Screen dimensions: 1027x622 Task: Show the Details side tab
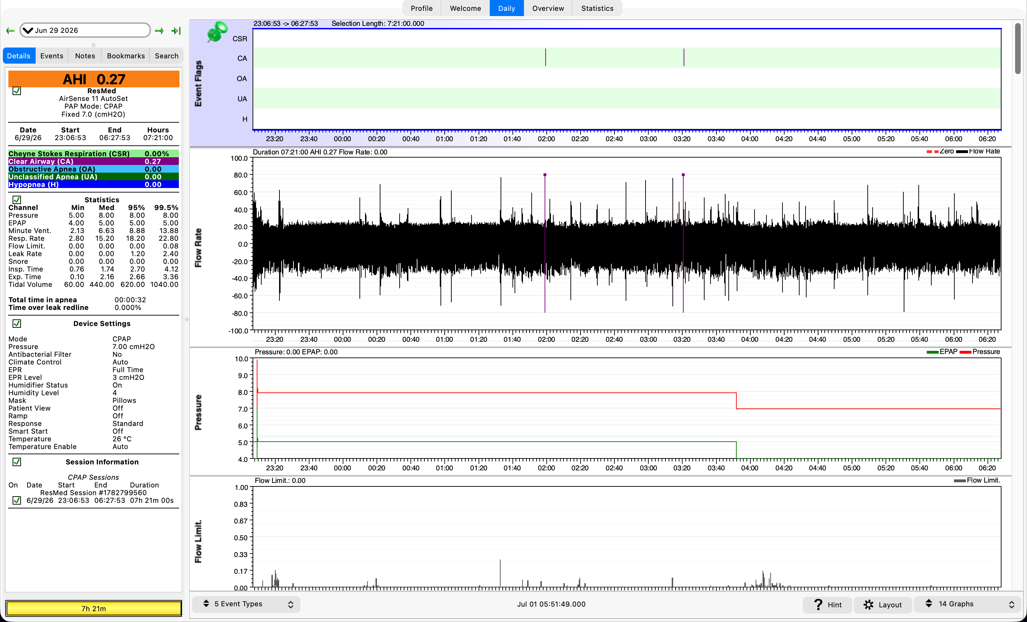(x=19, y=56)
